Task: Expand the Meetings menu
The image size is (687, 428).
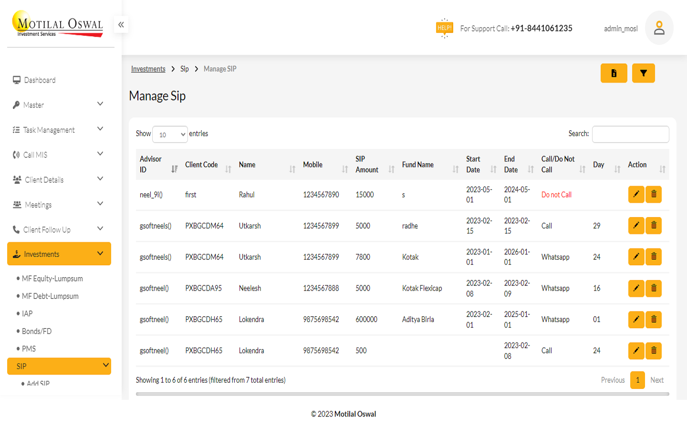Action: point(59,204)
